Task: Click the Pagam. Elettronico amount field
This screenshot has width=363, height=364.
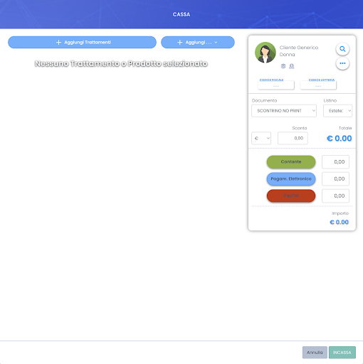Action: coord(335,179)
